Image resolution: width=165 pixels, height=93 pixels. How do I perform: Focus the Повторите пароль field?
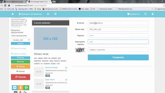pos(118,42)
